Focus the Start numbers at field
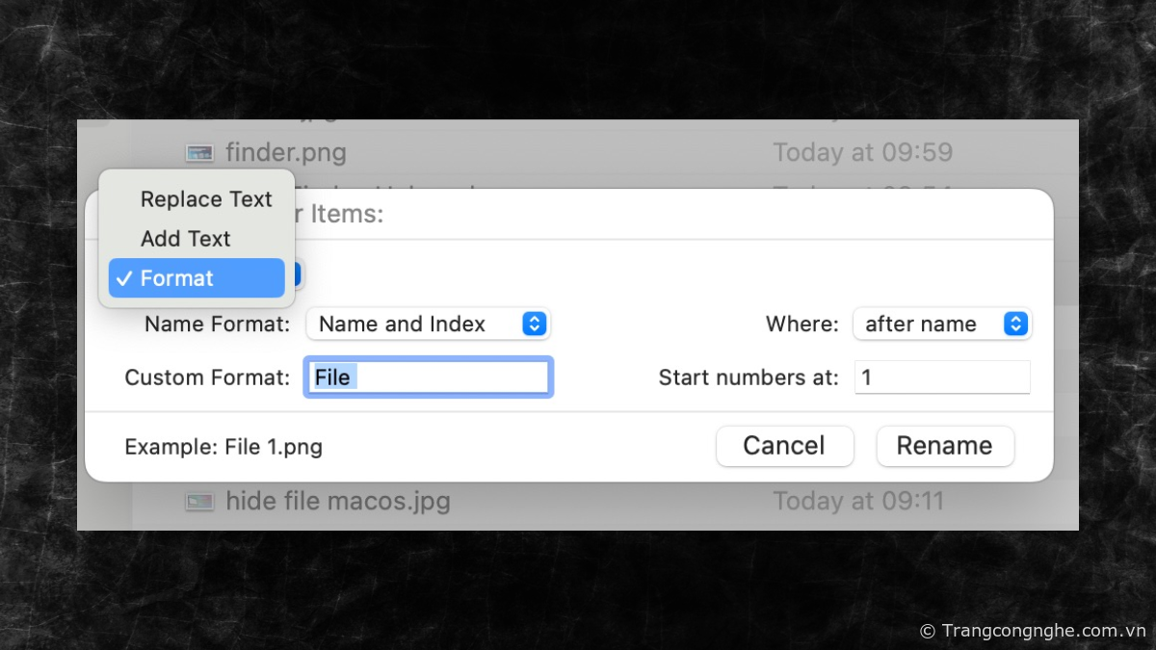Viewport: 1156px width, 650px height. coord(941,377)
